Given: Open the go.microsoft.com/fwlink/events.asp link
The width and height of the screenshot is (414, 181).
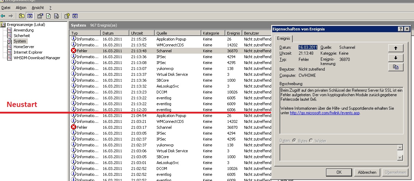Looking at the screenshot, I should tap(325, 113).
